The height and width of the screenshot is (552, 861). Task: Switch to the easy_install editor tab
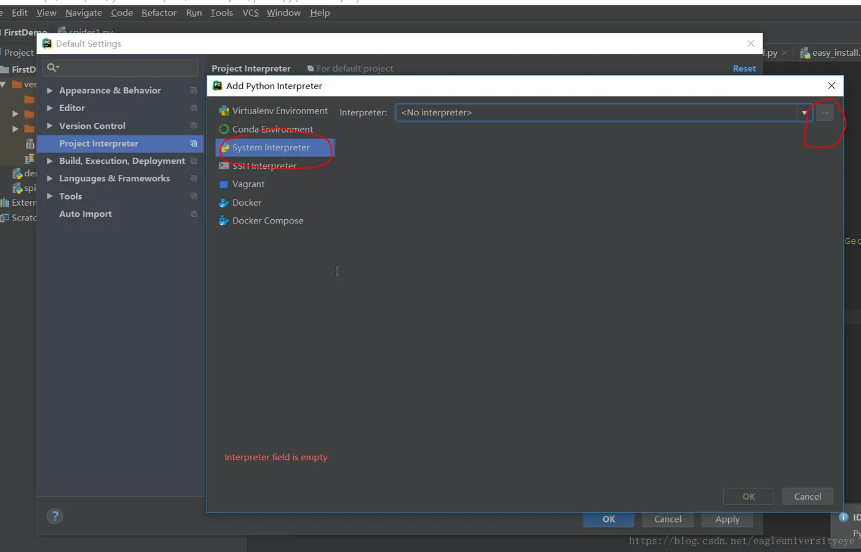click(x=829, y=53)
